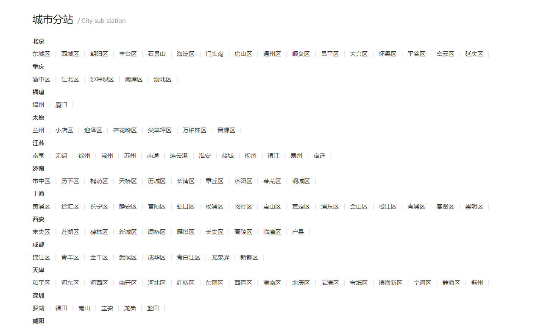Go to 延庆区 link

474,54
